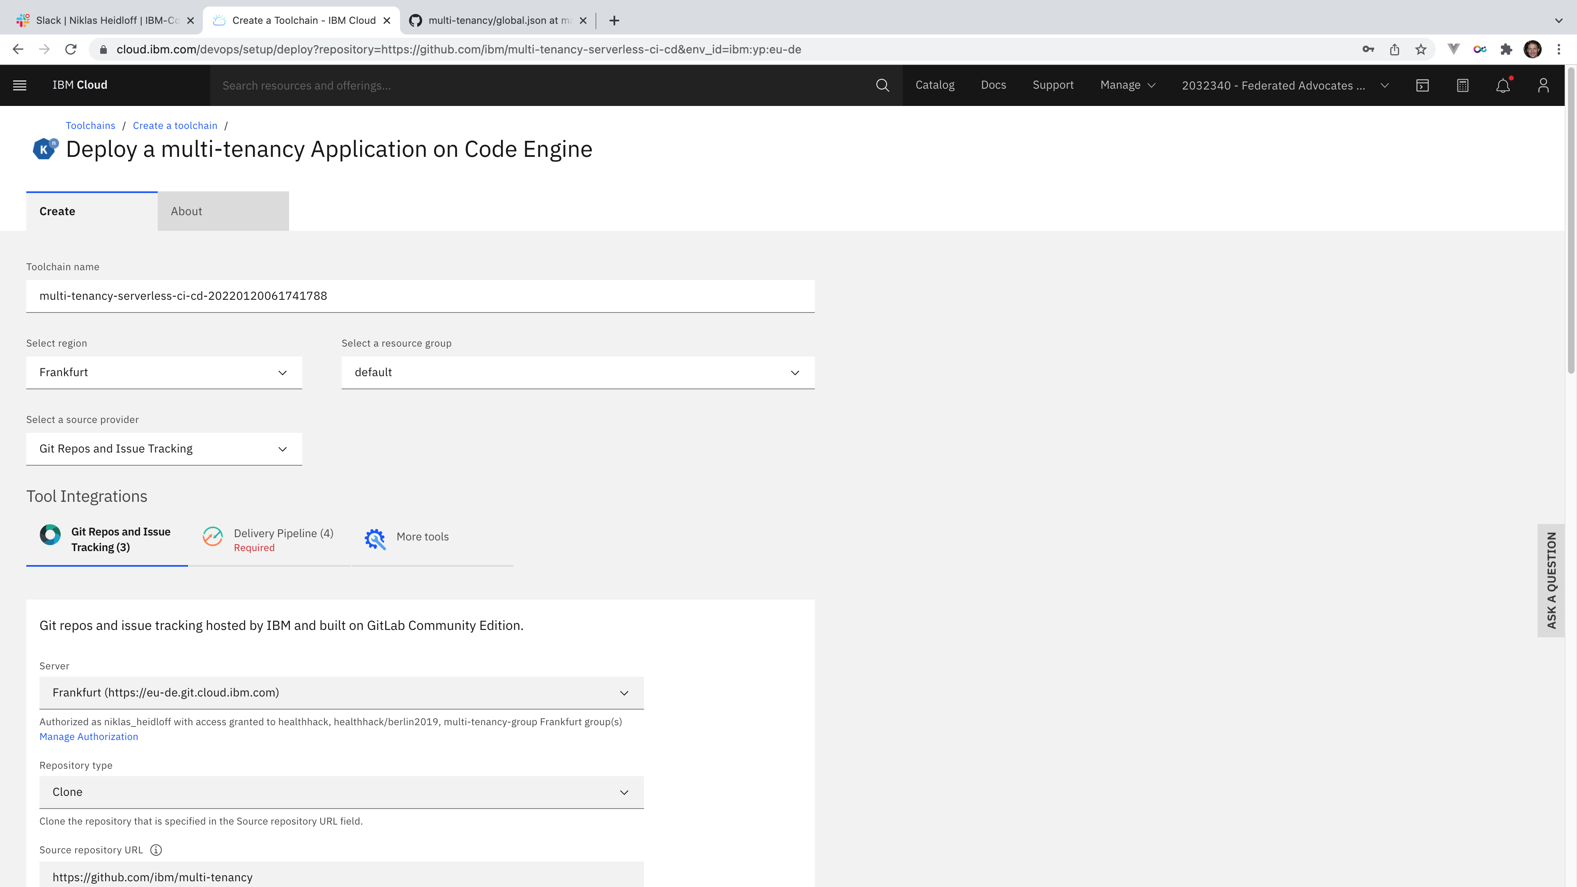Open the user profile avatar icon
Screen dimensions: 1577x887
coord(1543,85)
